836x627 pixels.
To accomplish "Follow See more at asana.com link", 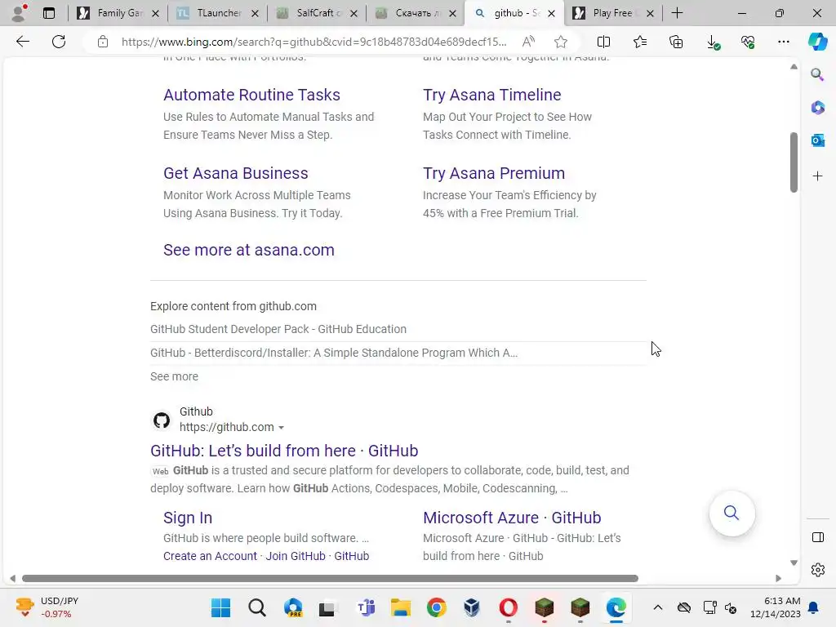I will 248,250.
